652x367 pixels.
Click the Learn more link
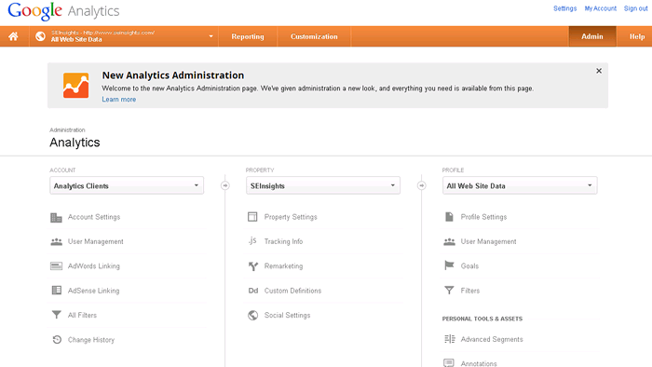(x=119, y=100)
